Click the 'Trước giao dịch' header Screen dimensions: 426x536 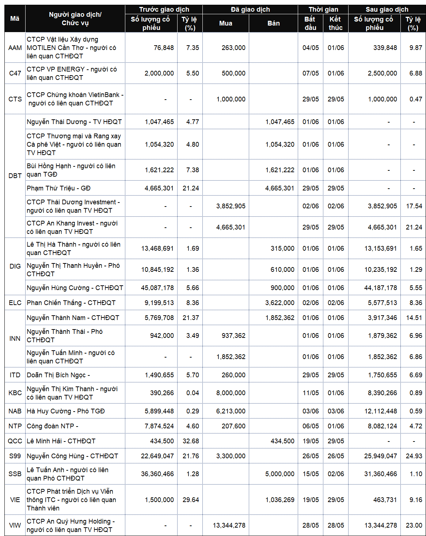tap(164, 9)
